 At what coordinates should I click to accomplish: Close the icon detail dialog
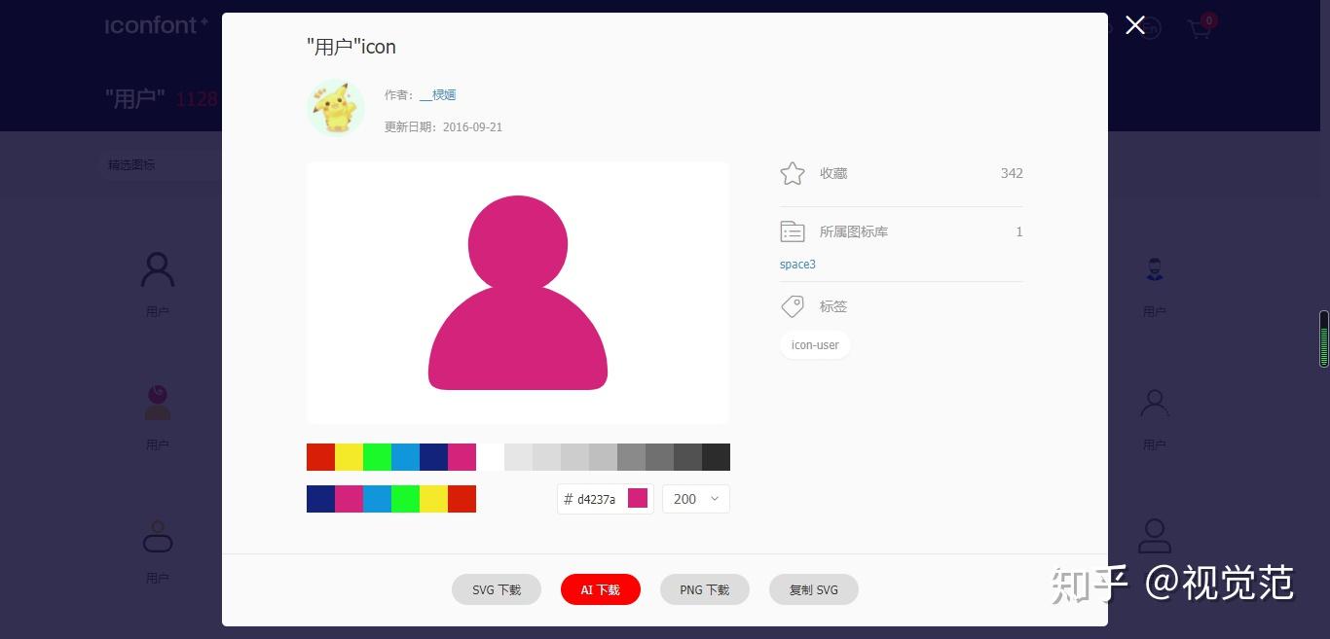tap(1134, 25)
